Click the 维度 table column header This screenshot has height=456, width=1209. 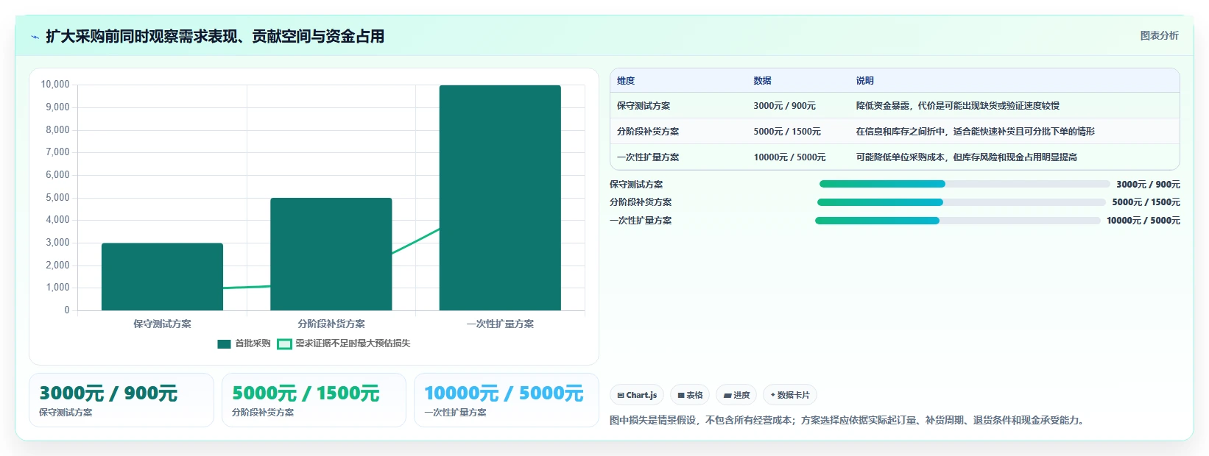[x=626, y=81]
